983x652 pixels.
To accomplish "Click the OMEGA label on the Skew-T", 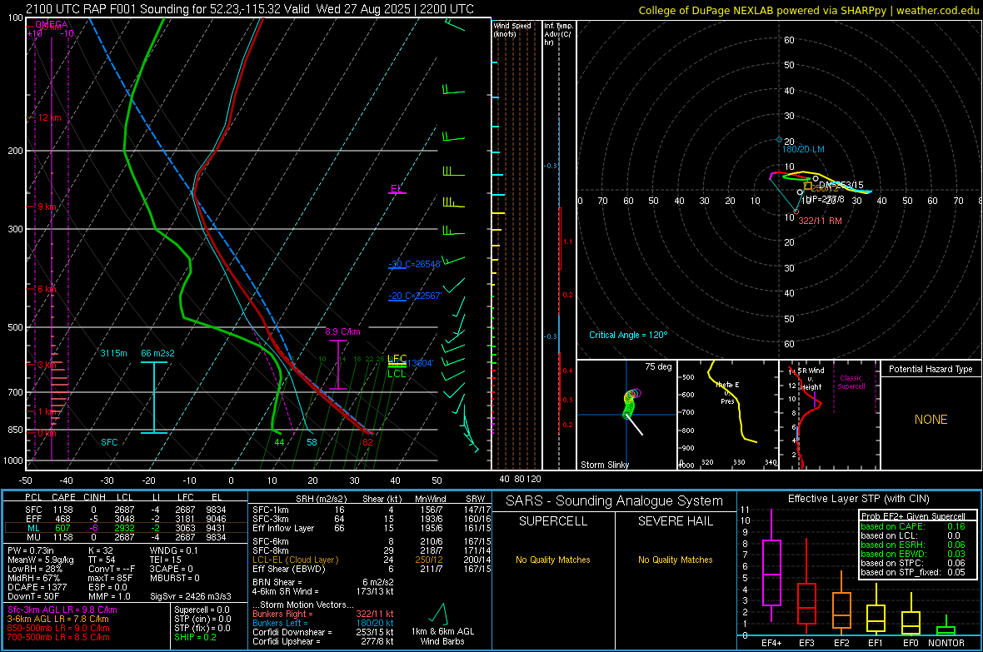I will tap(51, 24).
